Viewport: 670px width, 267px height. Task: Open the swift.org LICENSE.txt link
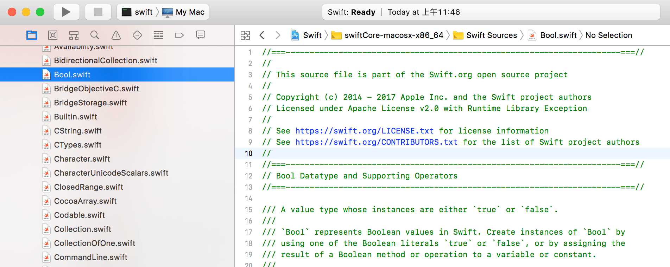coord(364,131)
